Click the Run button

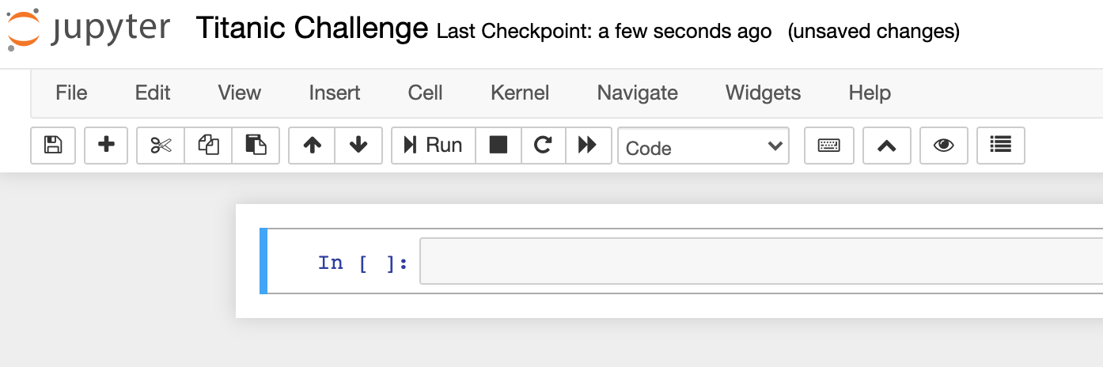pos(434,146)
